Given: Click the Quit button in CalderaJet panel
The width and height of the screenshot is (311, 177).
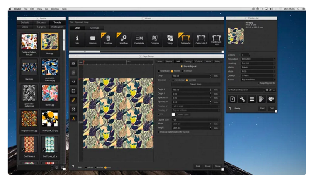Looking at the screenshot, I should coord(272,108).
